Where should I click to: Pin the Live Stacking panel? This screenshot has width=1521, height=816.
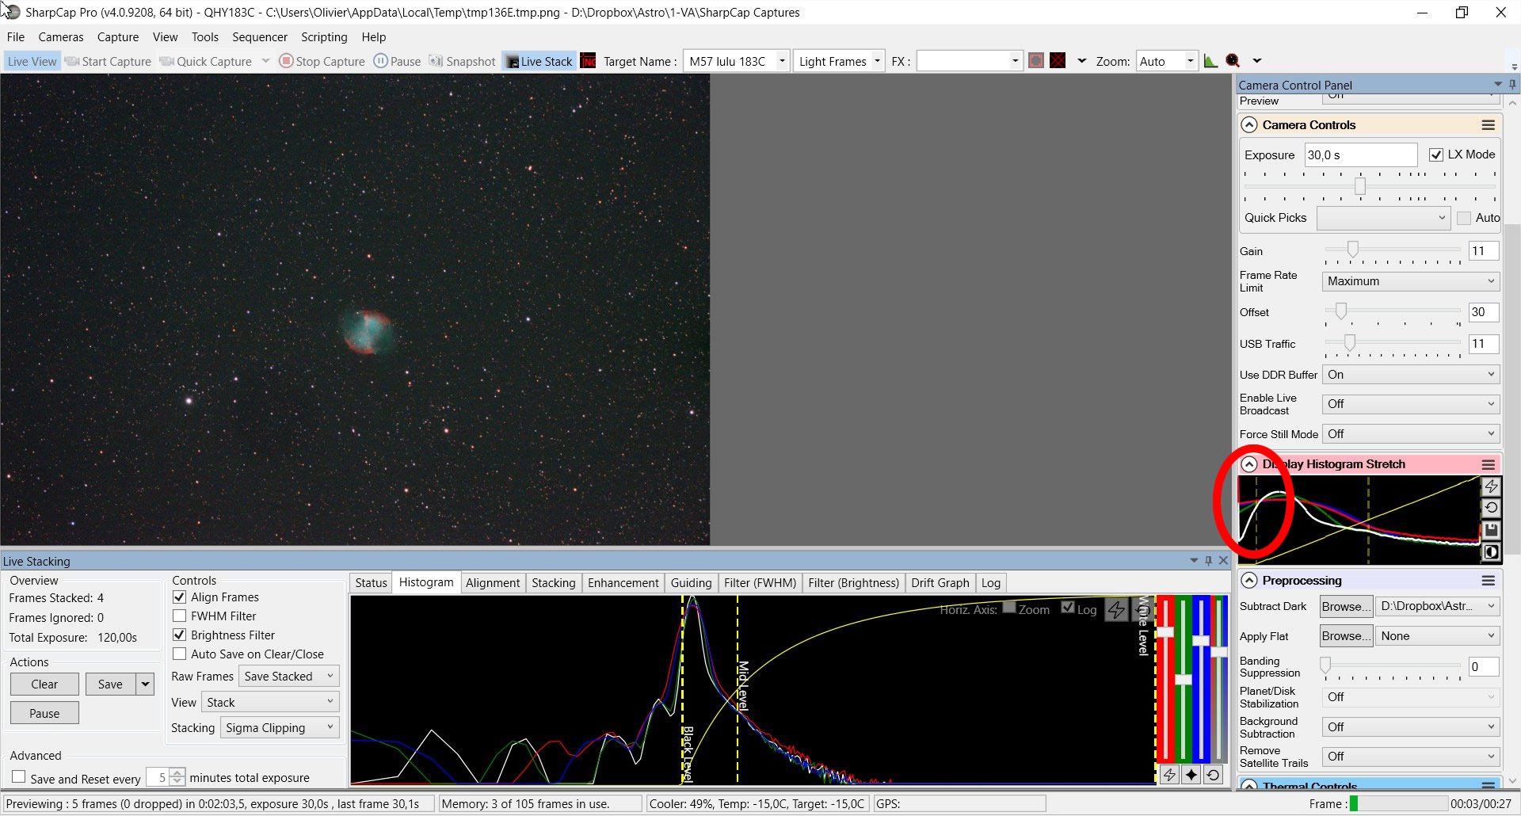click(x=1208, y=560)
